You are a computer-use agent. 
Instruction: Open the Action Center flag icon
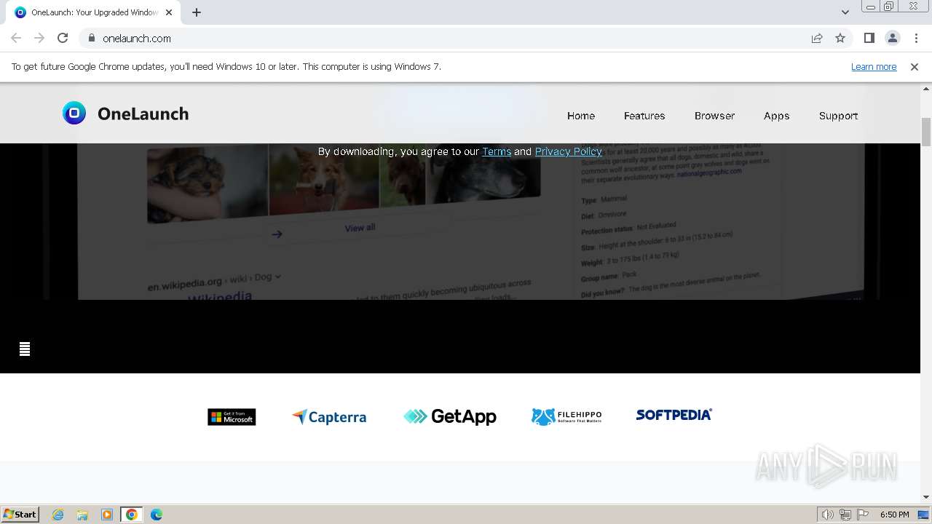pos(863,515)
